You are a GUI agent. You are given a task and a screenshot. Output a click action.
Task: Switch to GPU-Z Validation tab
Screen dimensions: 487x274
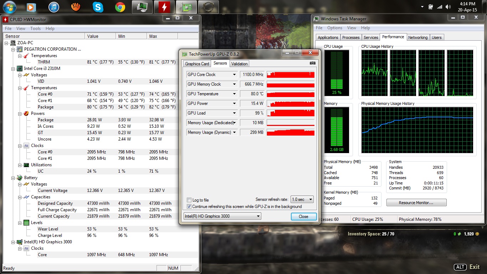coord(239,64)
